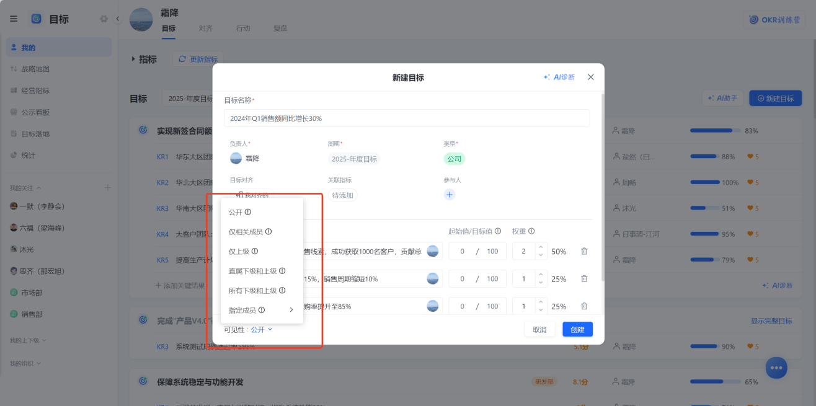Open AI诊断 in the dialog header
Image resolution: width=816 pixels, height=406 pixels.
[x=559, y=77]
